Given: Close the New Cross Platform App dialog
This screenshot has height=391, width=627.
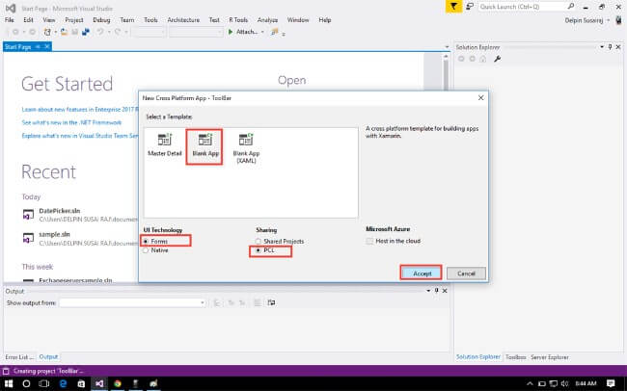Looking at the screenshot, I should click(x=480, y=98).
